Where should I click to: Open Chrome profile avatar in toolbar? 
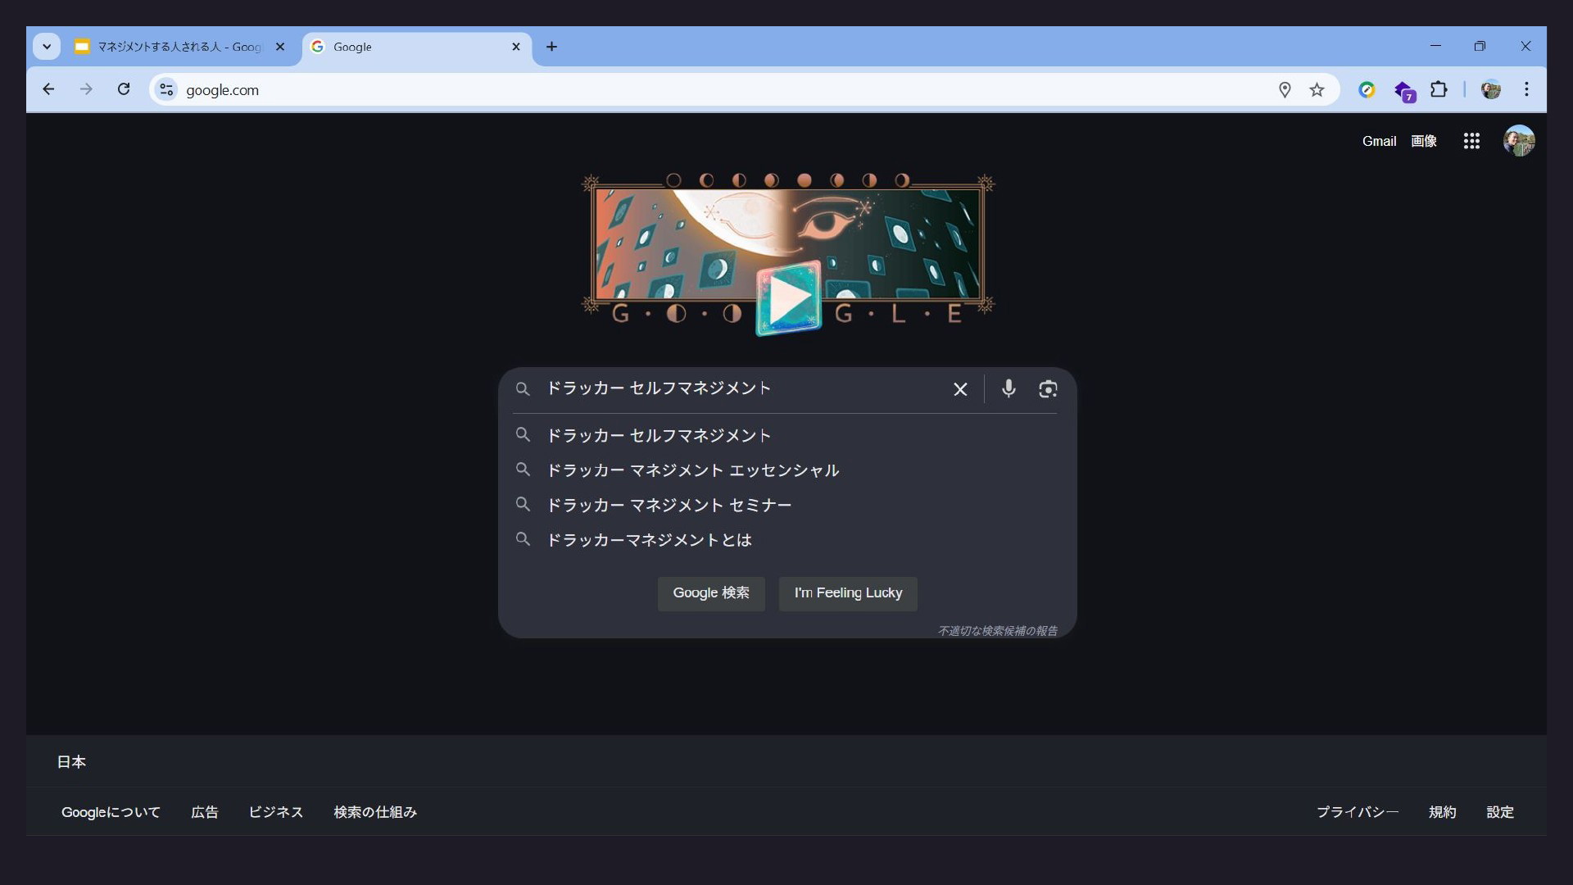click(x=1491, y=89)
